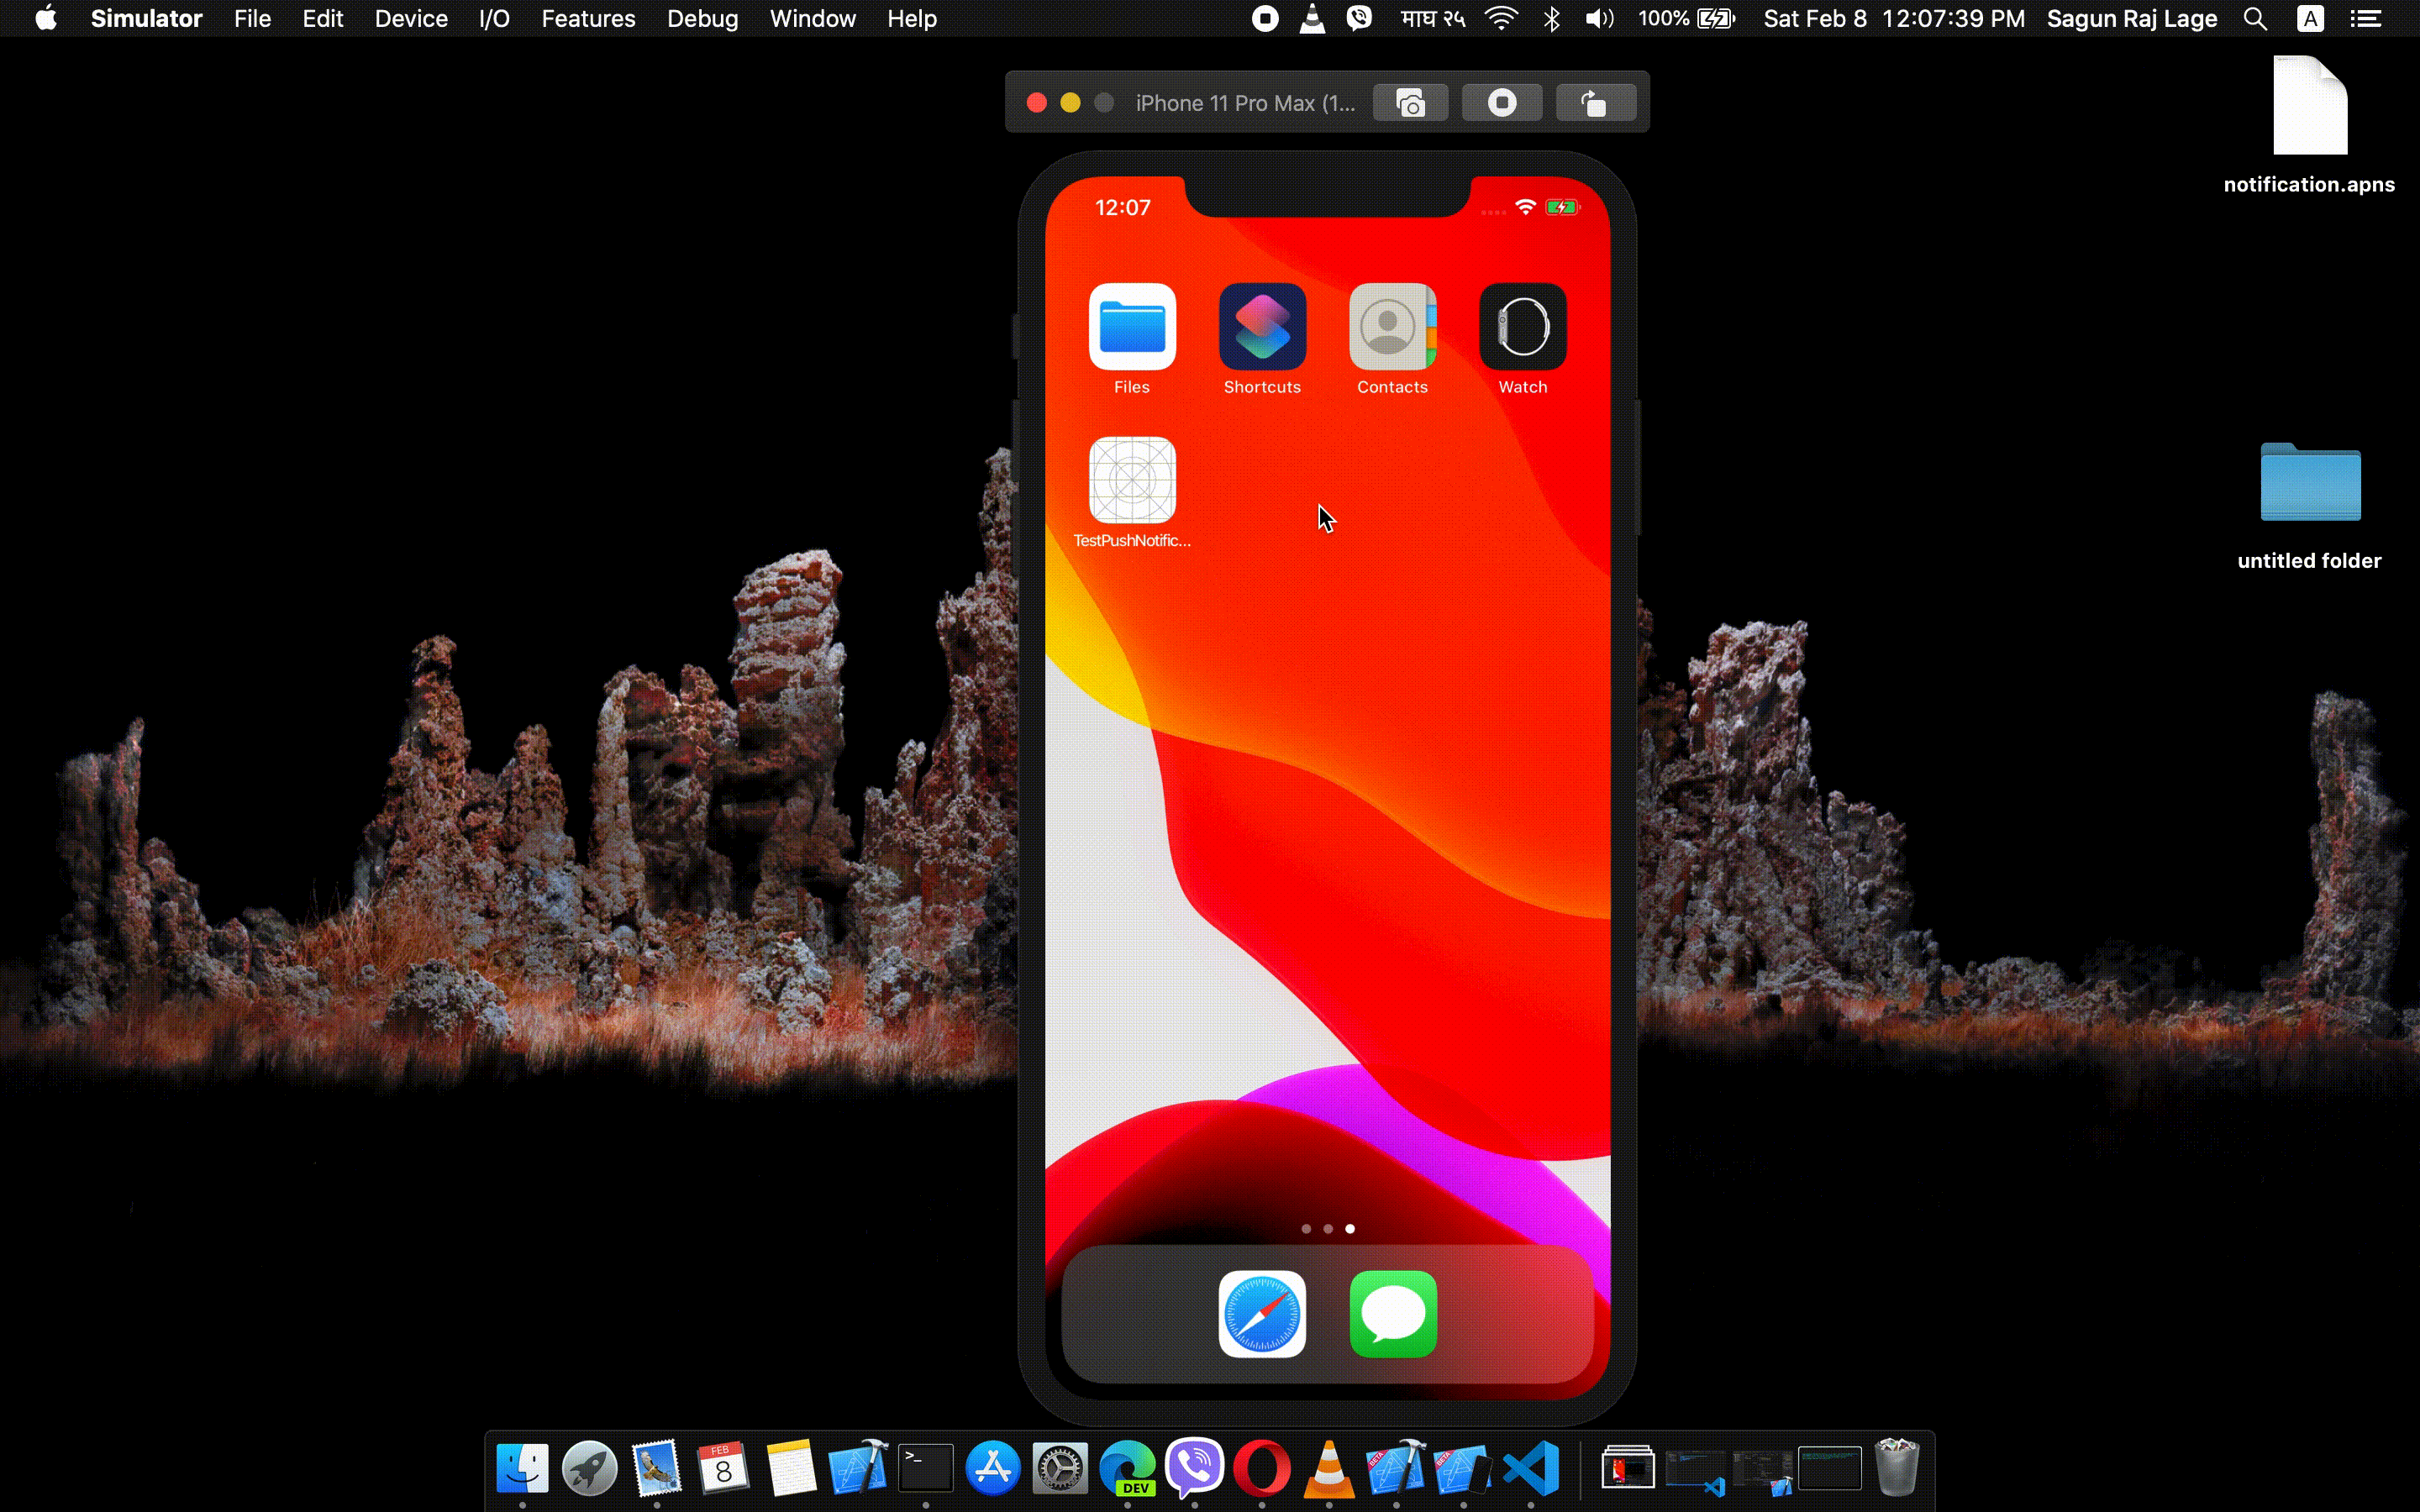Viewport: 2420px width, 1512px height.
Task: Open the Wi-Fi status menu in the menu bar
Action: (x=1501, y=19)
